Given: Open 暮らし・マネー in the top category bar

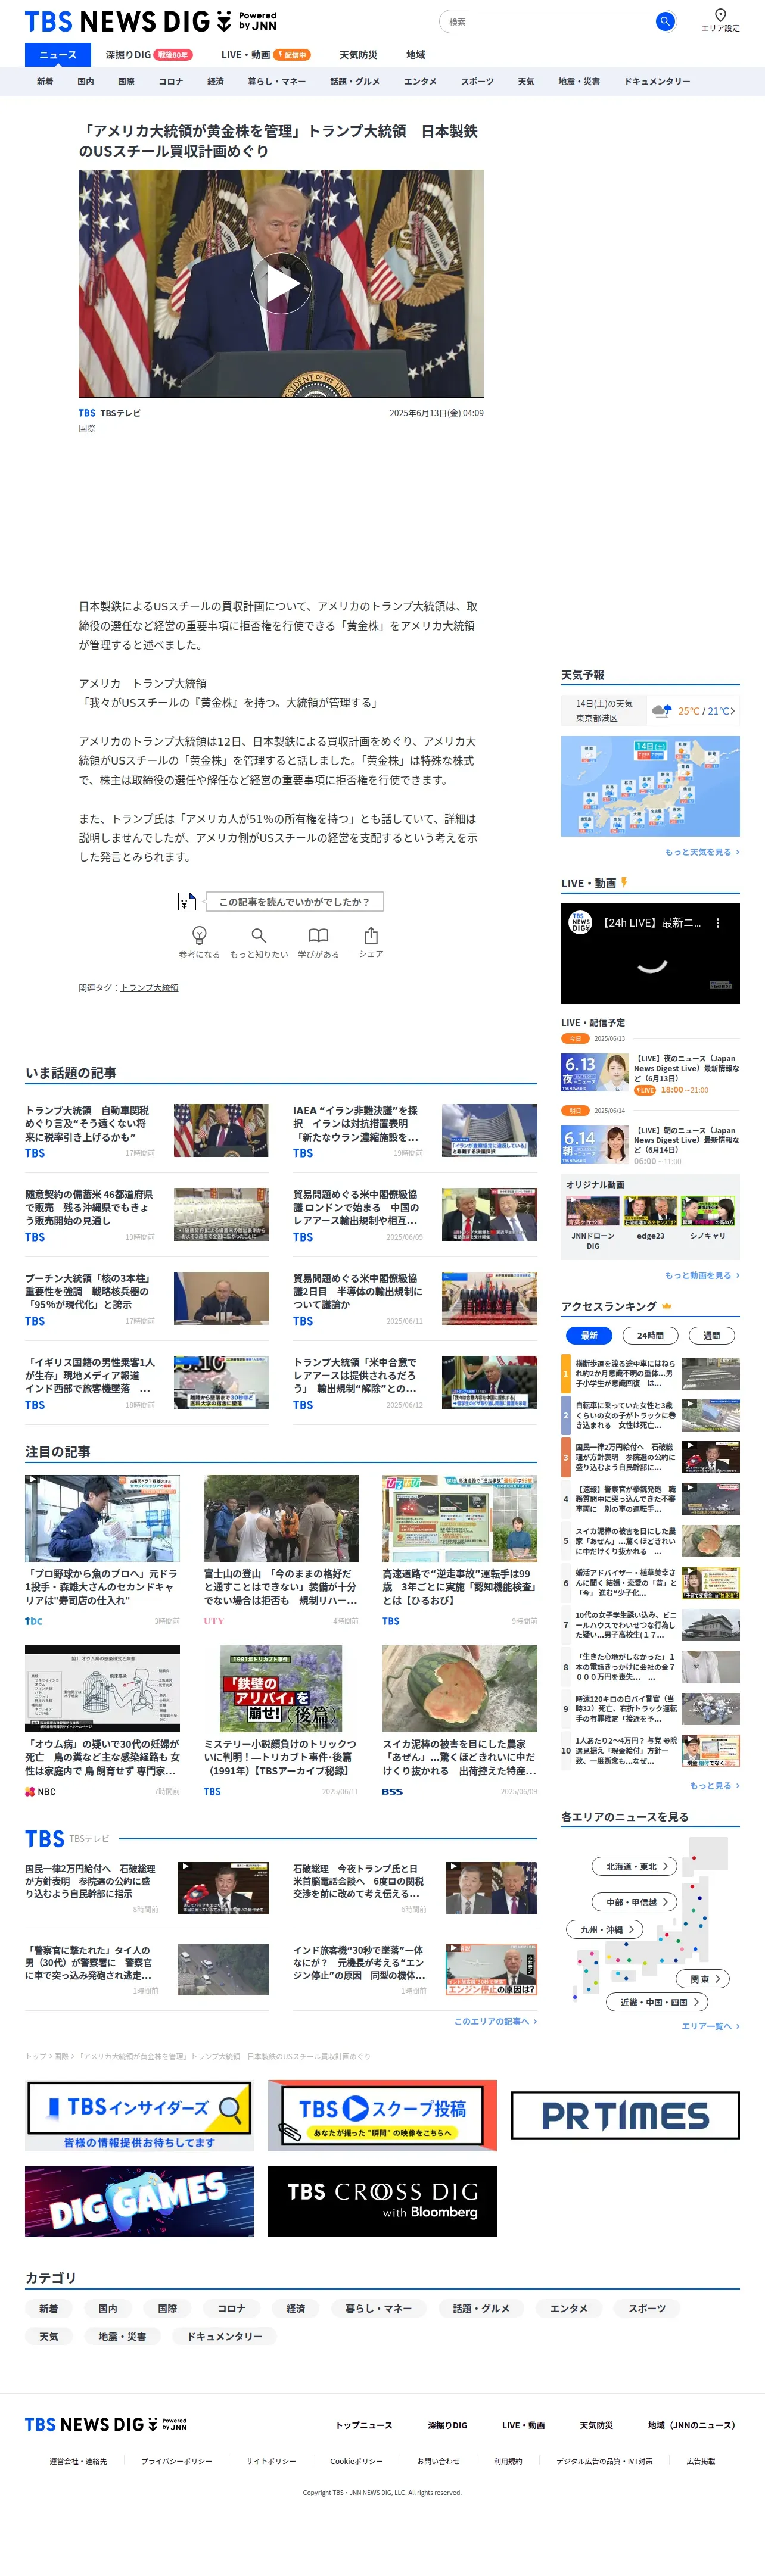Looking at the screenshot, I should coord(277,82).
